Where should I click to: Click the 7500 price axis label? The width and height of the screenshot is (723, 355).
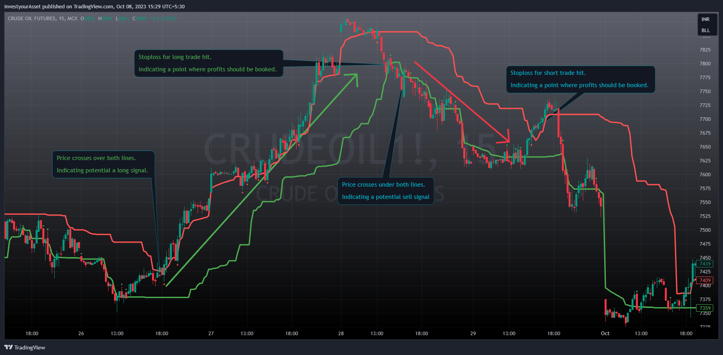coord(705,230)
